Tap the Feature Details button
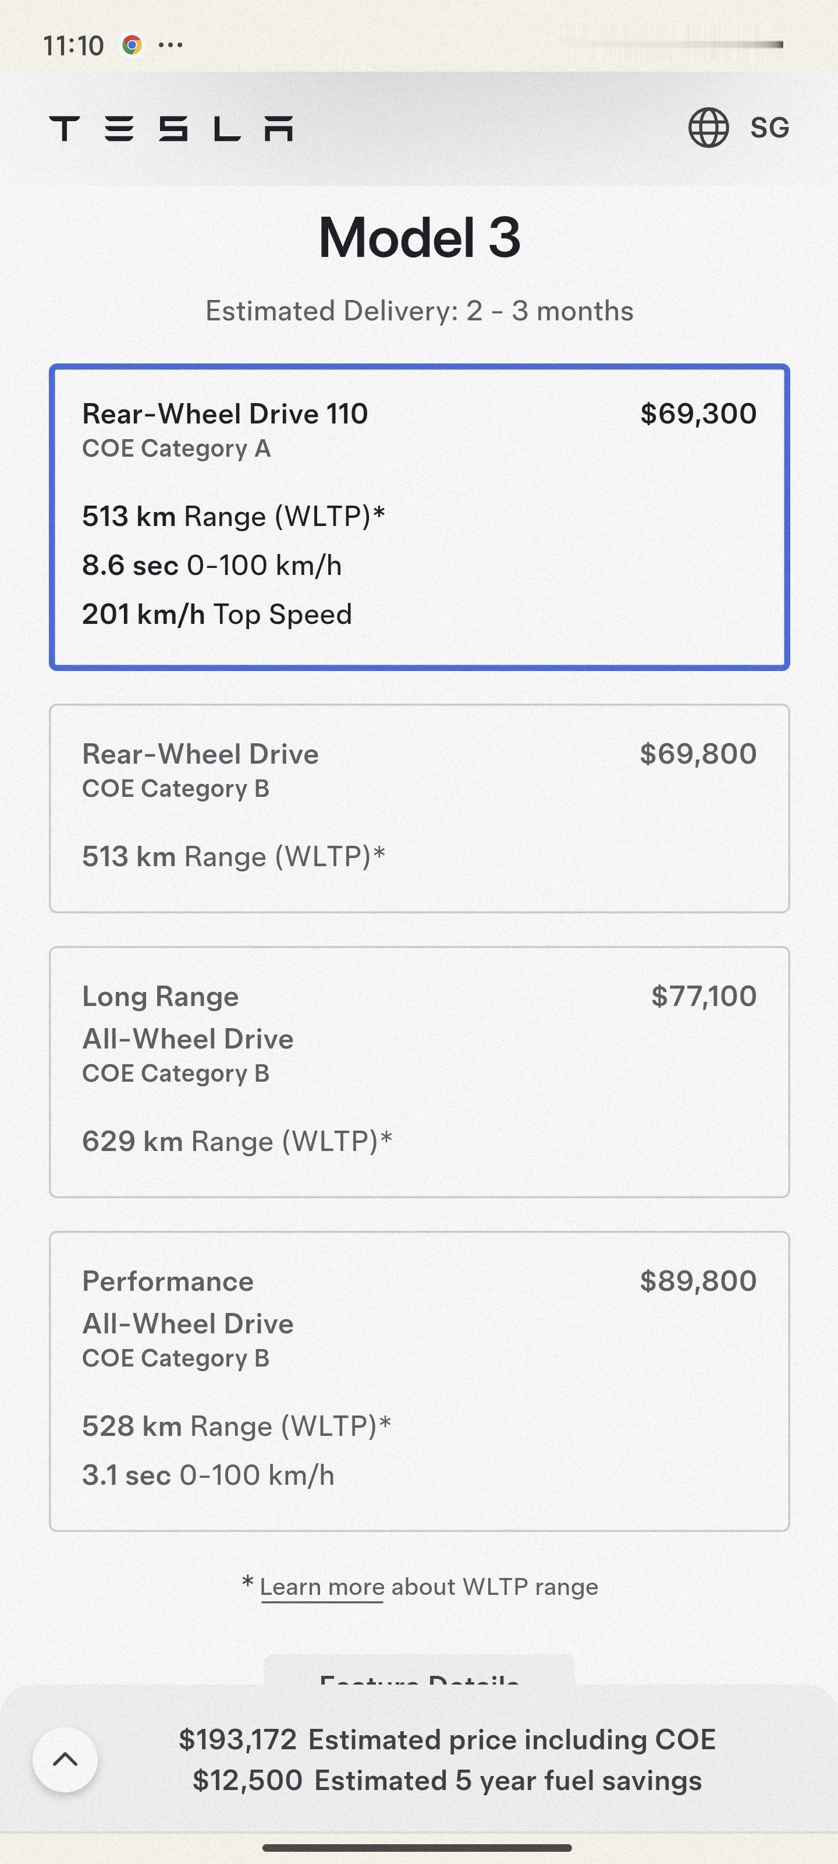838x1864 pixels. click(x=420, y=1673)
